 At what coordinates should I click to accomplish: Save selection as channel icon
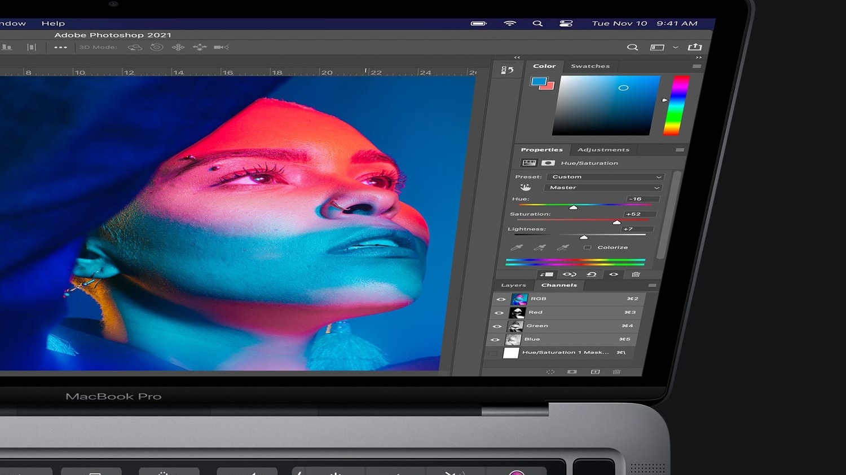pyautogui.click(x=572, y=372)
